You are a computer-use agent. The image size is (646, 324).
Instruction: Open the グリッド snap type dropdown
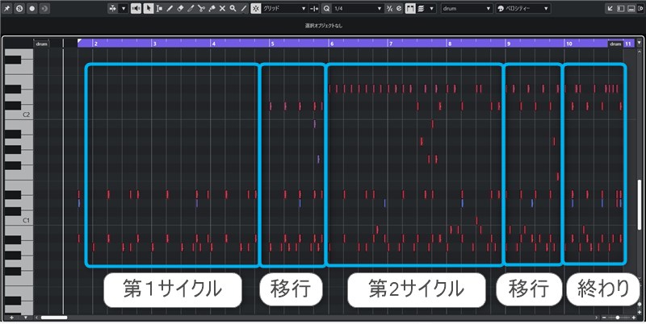point(285,9)
